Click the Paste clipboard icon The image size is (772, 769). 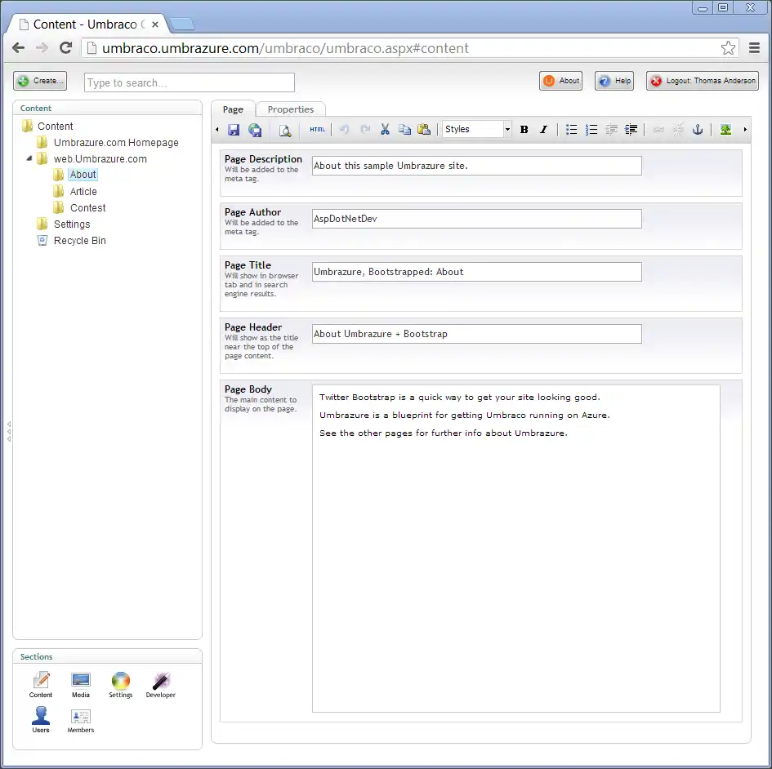[x=424, y=130]
